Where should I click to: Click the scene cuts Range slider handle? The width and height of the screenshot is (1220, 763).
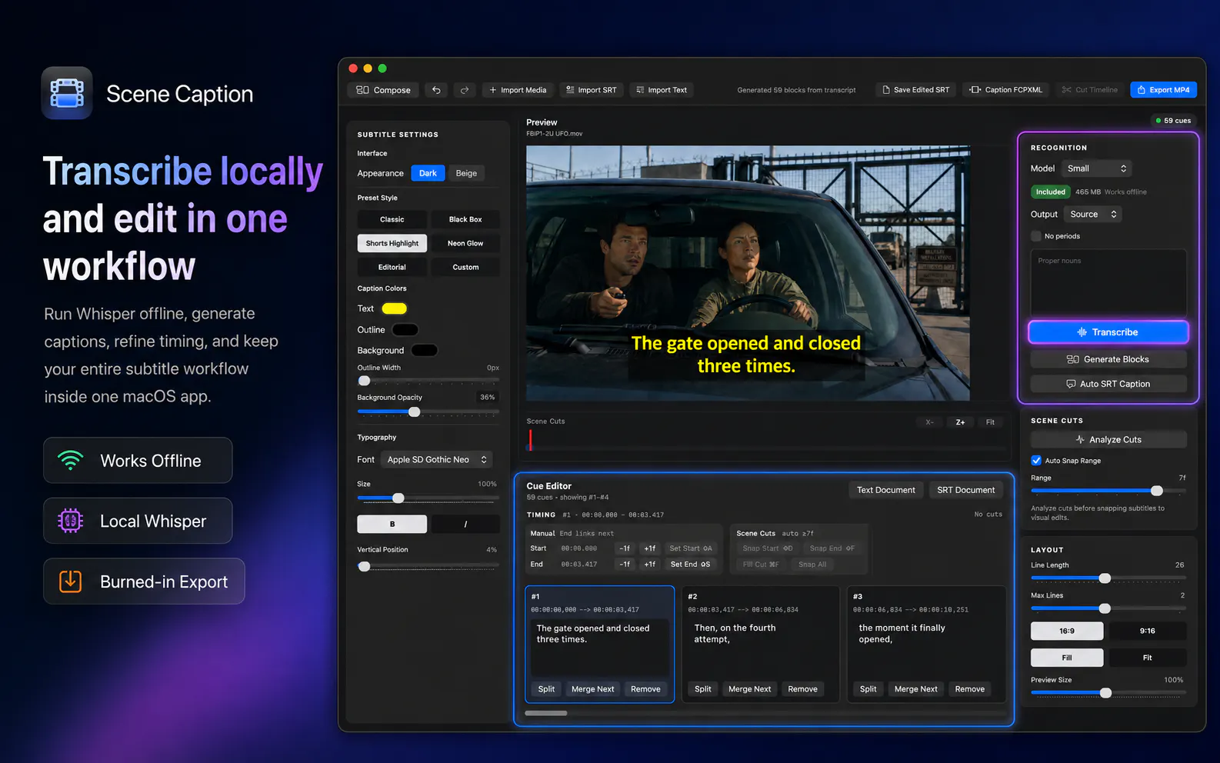pos(1157,491)
